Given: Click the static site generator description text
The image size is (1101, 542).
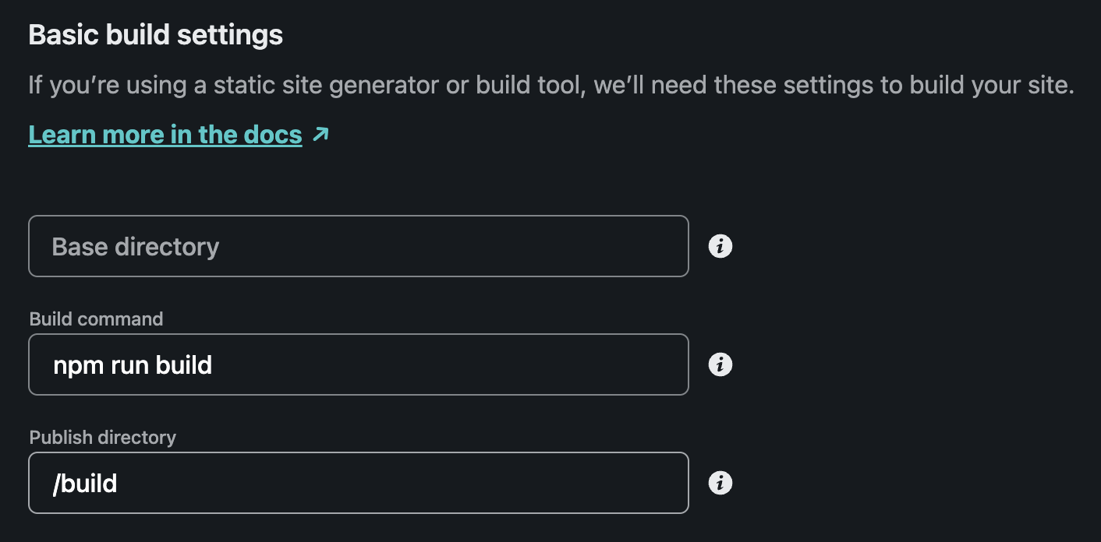Looking at the screenshot, I should [550, 85].
